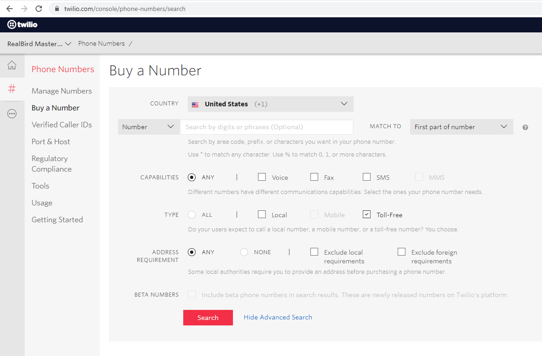Go back with the browser back arrow
Image resolution: width=542 pixels, height=356 pixels.
(x=10, y=9)
